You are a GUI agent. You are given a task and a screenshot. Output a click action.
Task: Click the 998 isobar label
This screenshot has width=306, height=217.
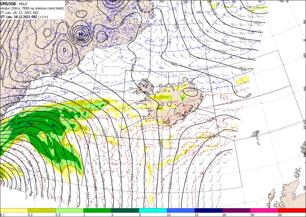click(31, 193)
